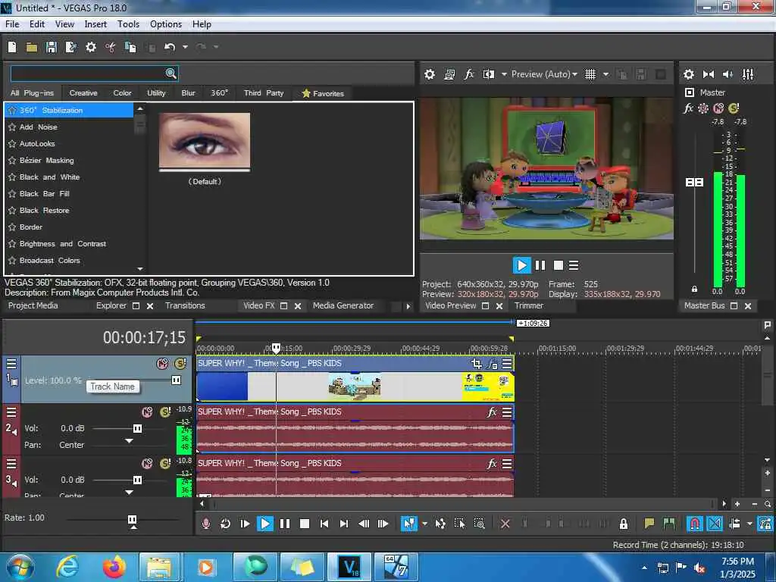The width and height of the screenshot is (776, 582).
Task: Open Master automation settings gear
Action: pos(703,108)
